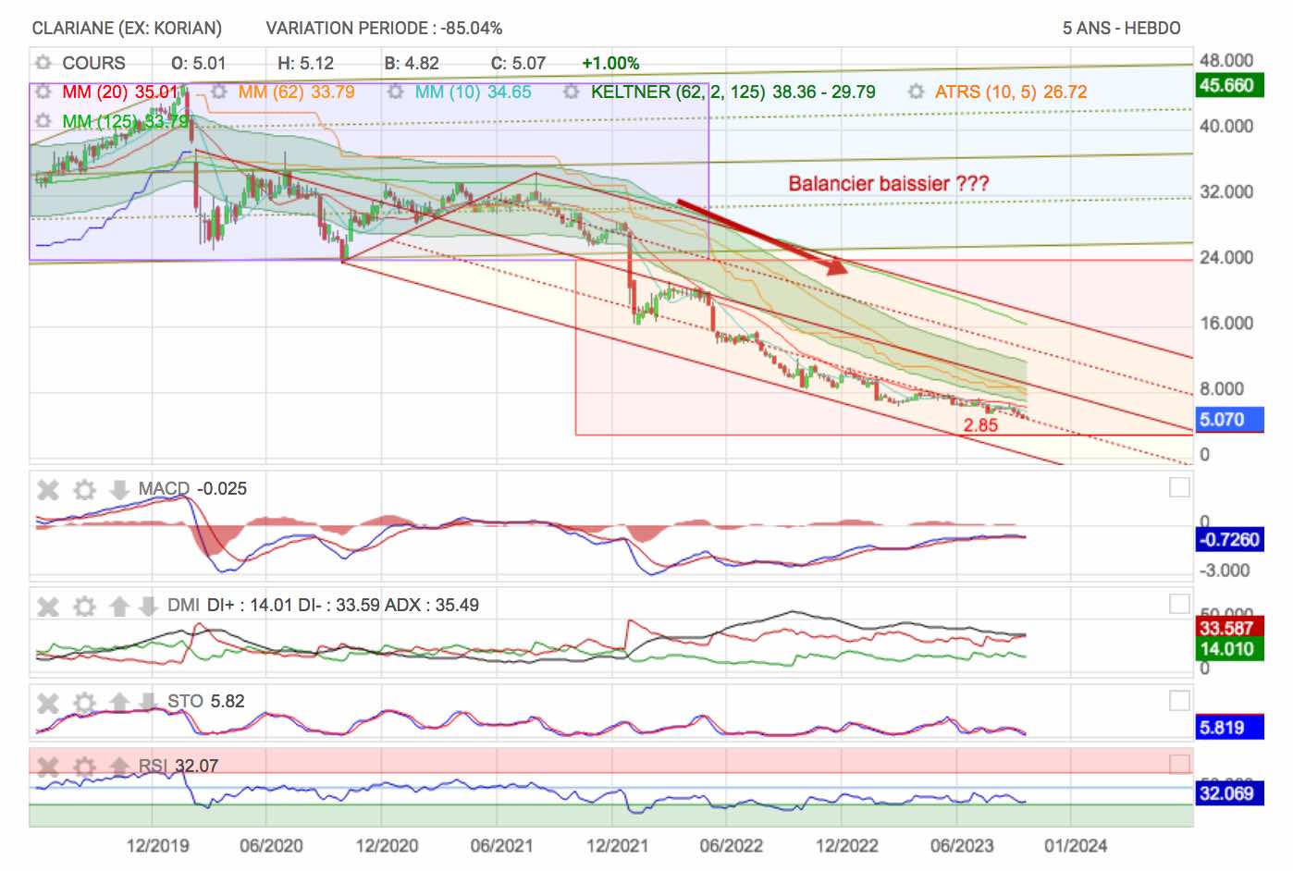
Task: Open settings gear beside COURS
Action: [43, 63]
